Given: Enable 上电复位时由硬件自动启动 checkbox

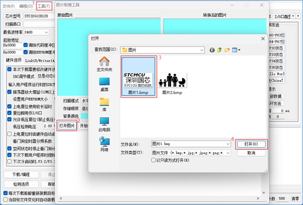Looking at the screenshot, I should [x=9, y=134].
